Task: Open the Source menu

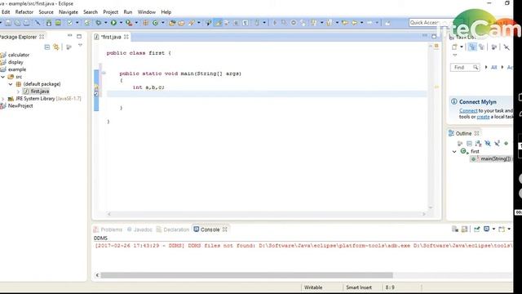Action: 46,12
